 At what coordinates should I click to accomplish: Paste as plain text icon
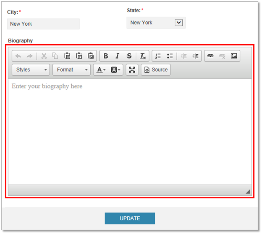pos(79,56)
